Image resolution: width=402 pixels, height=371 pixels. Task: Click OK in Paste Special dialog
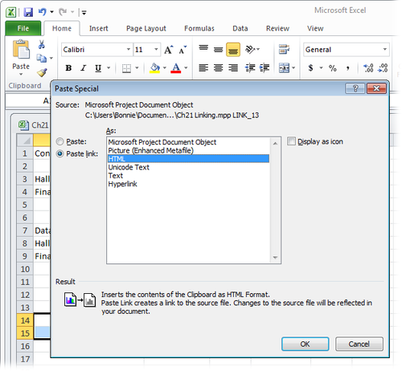coord(305,344)
